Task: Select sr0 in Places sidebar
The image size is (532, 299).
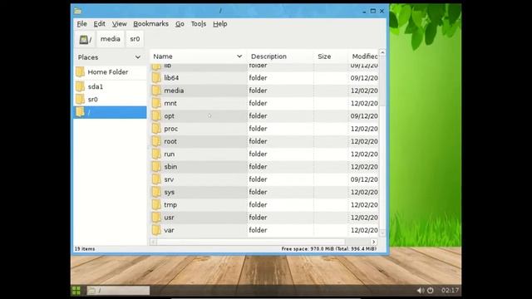Action: click(110, 100)
